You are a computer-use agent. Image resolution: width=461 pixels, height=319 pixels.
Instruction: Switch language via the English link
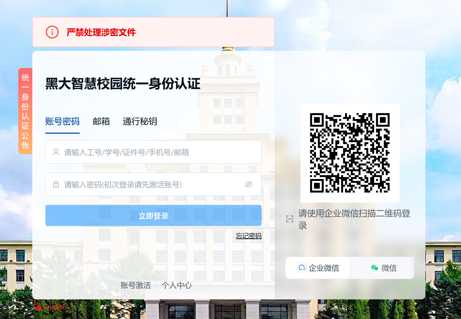55,307
